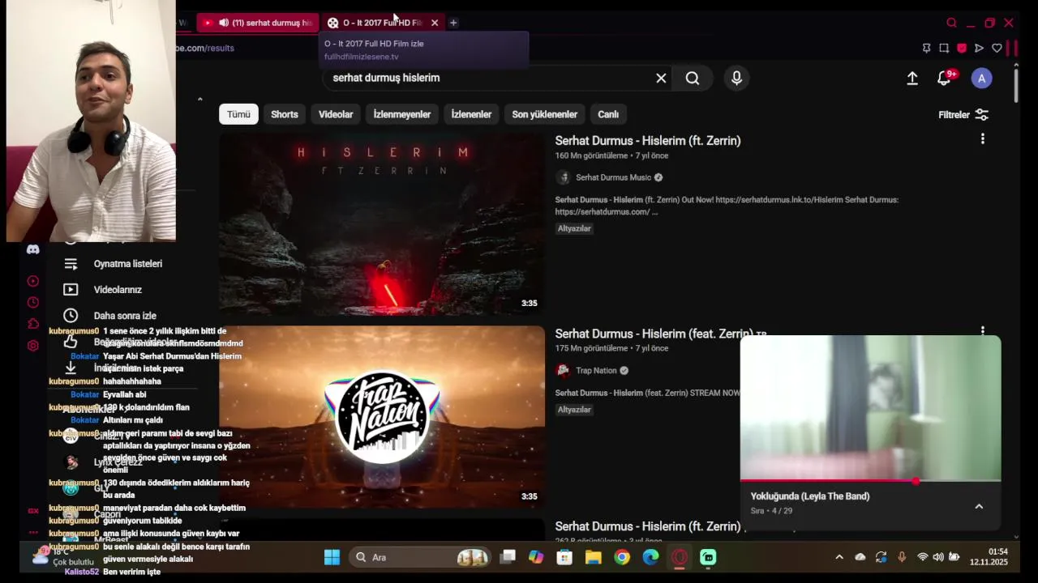
Task: Open Videolarınız icon in the YouTube sidebar
Action: [71, 290]
